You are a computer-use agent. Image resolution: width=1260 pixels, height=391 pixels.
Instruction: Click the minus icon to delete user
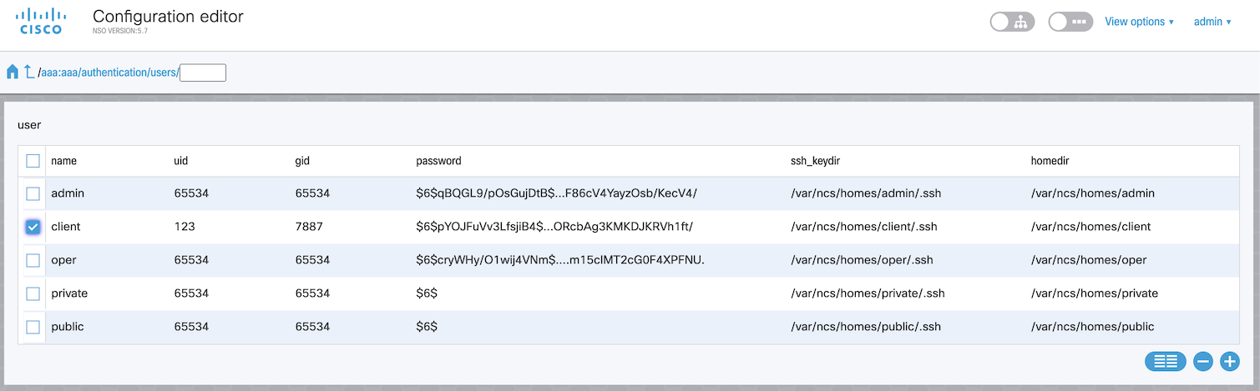[1202, 361]
